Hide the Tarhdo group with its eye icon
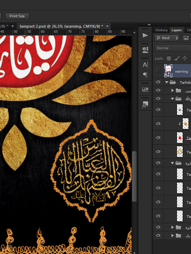This screenshot has height=254, width=191. [x=158, y=82]
